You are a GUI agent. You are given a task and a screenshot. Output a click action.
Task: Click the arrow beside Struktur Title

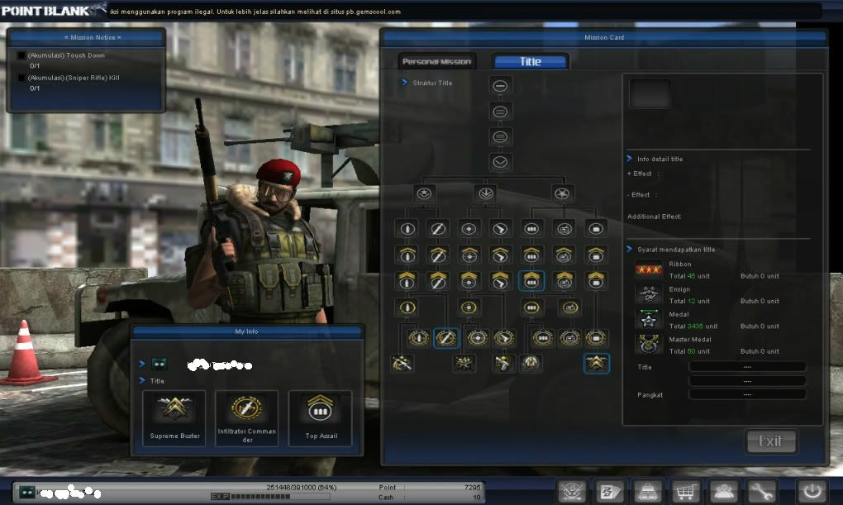pos(404,83)
